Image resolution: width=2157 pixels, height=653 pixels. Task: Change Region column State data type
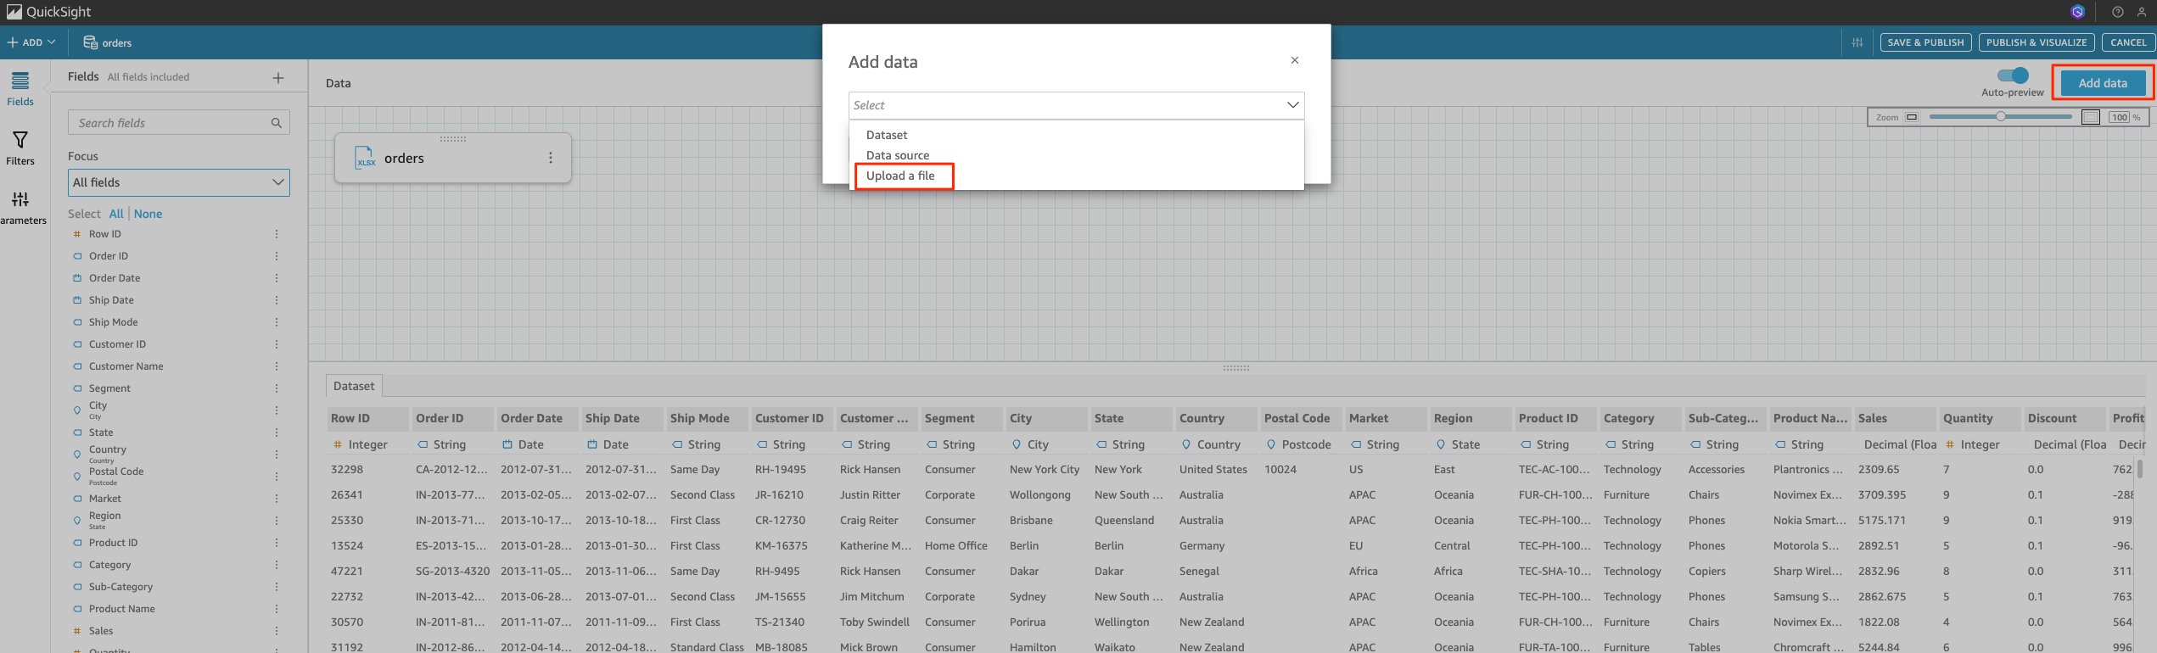point(1457,444)
